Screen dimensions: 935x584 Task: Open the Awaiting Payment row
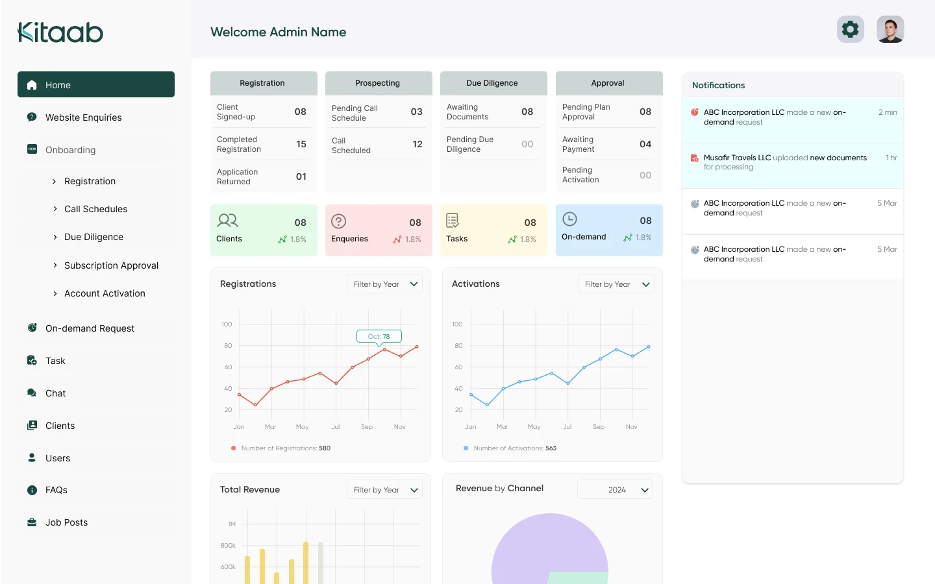click(609, 144)
